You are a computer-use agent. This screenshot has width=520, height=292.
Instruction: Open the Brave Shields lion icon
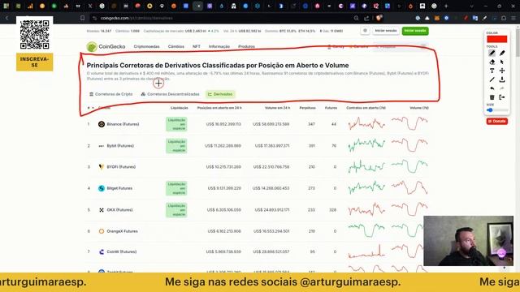tap(379, 18)
